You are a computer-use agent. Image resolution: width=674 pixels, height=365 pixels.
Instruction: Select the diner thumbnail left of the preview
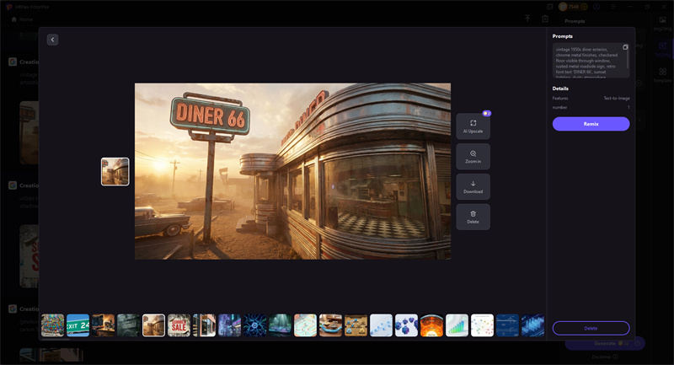(115, 171)
